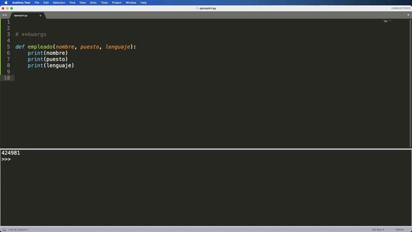Image resolution: width=412 pixels, height=232 pixels.
Task: Open the Apple menu
Action: [x=6, y=3]
